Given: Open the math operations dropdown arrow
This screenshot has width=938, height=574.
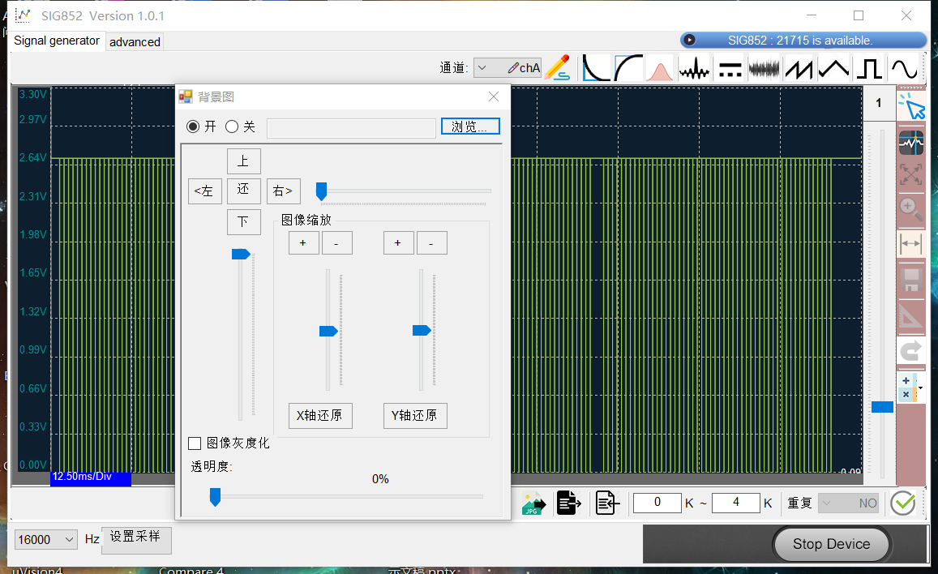Looking at the screenshot, I should click(x=920, y=388).
